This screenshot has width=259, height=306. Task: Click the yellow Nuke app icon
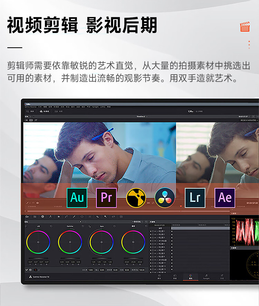pyautogui.click(x=136, y=198)
